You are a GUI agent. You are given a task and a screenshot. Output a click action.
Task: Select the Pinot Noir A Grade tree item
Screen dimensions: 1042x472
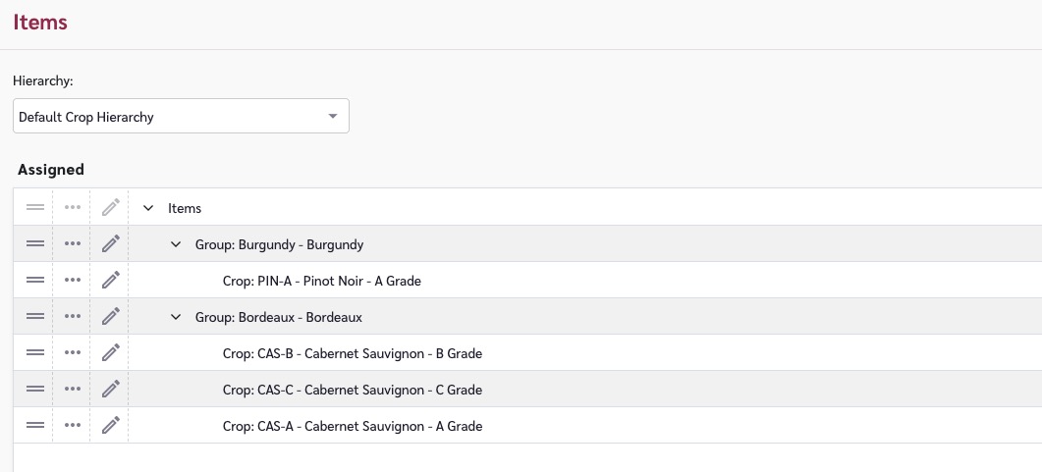tap(321, 281)
